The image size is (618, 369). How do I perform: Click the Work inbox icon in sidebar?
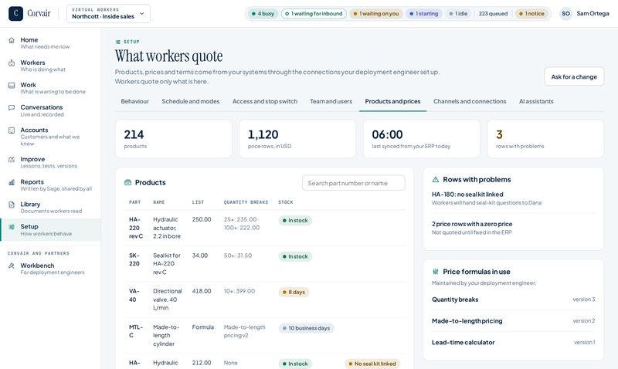(12, 86)
